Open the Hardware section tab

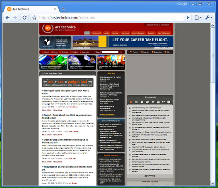coord(125,33)
